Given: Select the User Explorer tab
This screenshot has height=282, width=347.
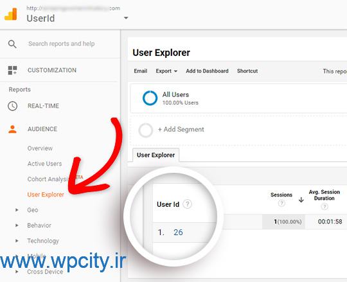Looking at the screenshot, I should click(156, 155).
